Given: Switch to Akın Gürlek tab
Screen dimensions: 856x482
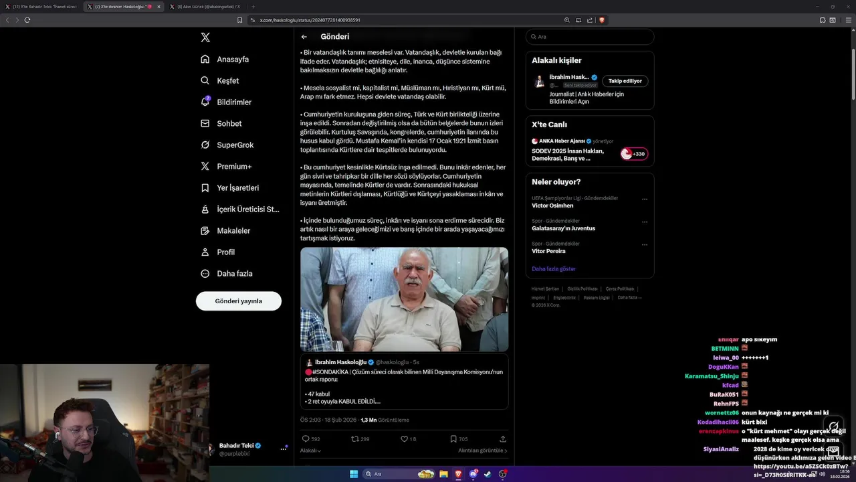Looking at the screenshot, I should point(206,7).
